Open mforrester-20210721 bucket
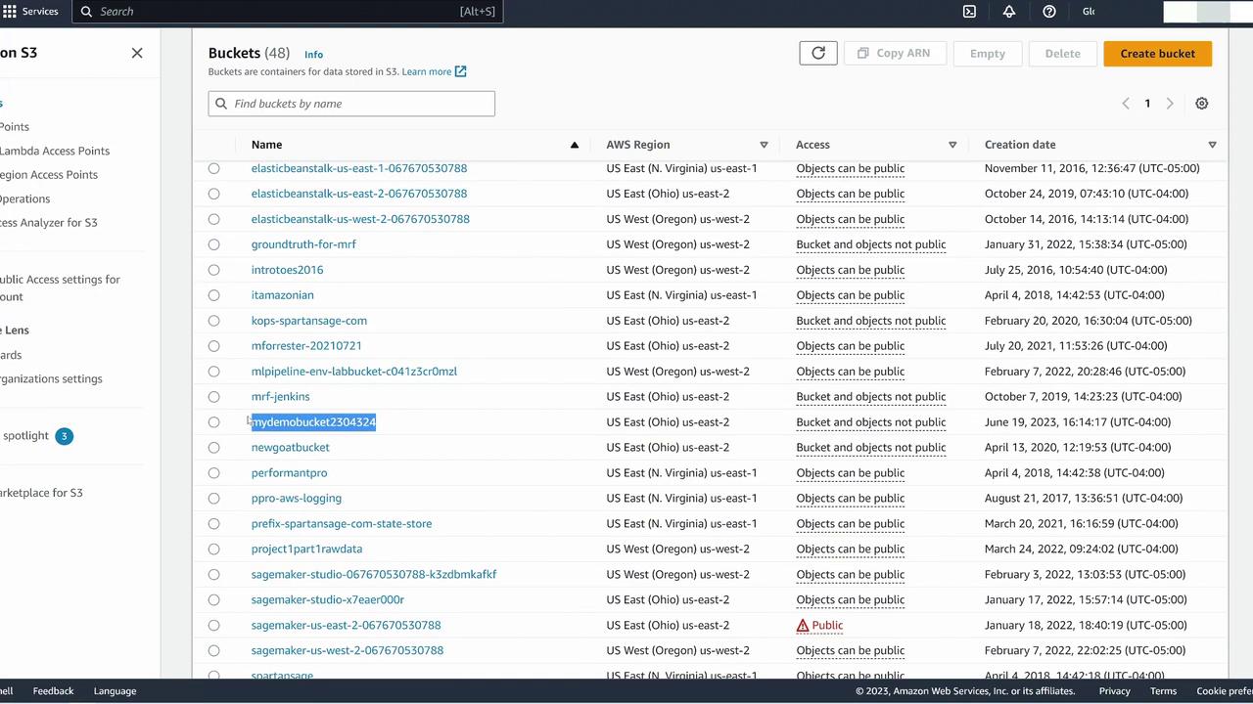Screen dimensions: 1253x704 pyautogui.click(x=306, y=346)
